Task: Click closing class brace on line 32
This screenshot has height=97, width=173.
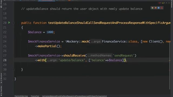Action: coord(15,79)
